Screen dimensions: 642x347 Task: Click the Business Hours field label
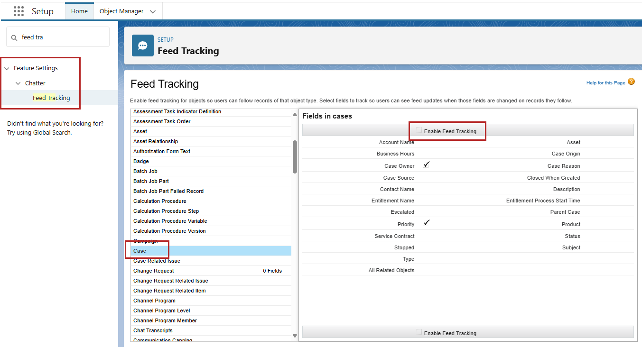pos(395,154)
